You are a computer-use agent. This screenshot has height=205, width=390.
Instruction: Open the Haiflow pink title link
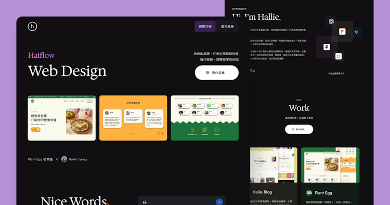click(41, 55)
